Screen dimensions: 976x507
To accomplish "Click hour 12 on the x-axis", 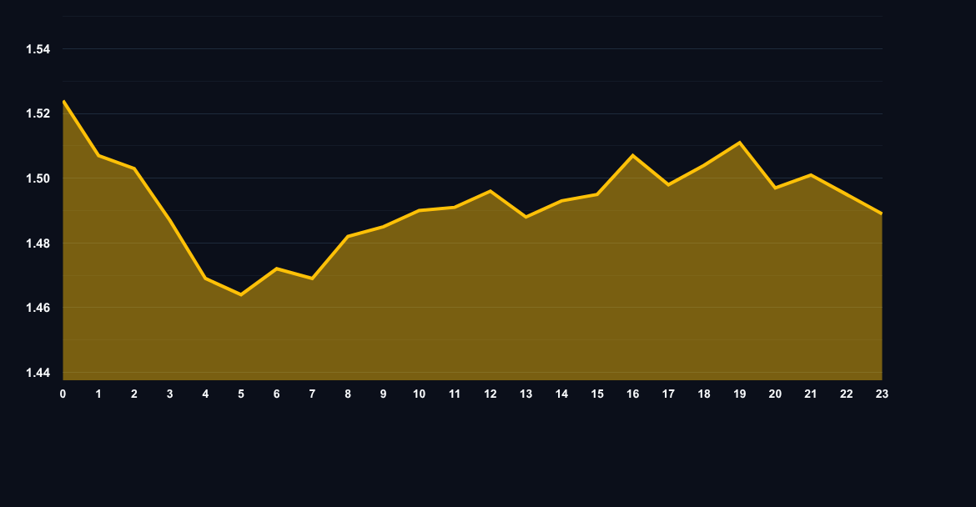I will 490,394.
